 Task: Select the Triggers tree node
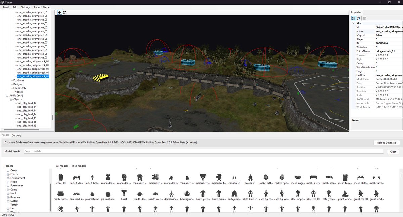(18, 92)
